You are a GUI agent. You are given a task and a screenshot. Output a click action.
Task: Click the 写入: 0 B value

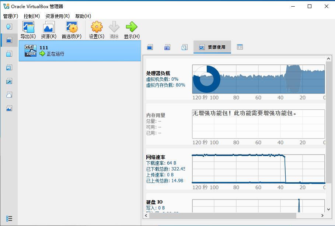tap(155, 208)
